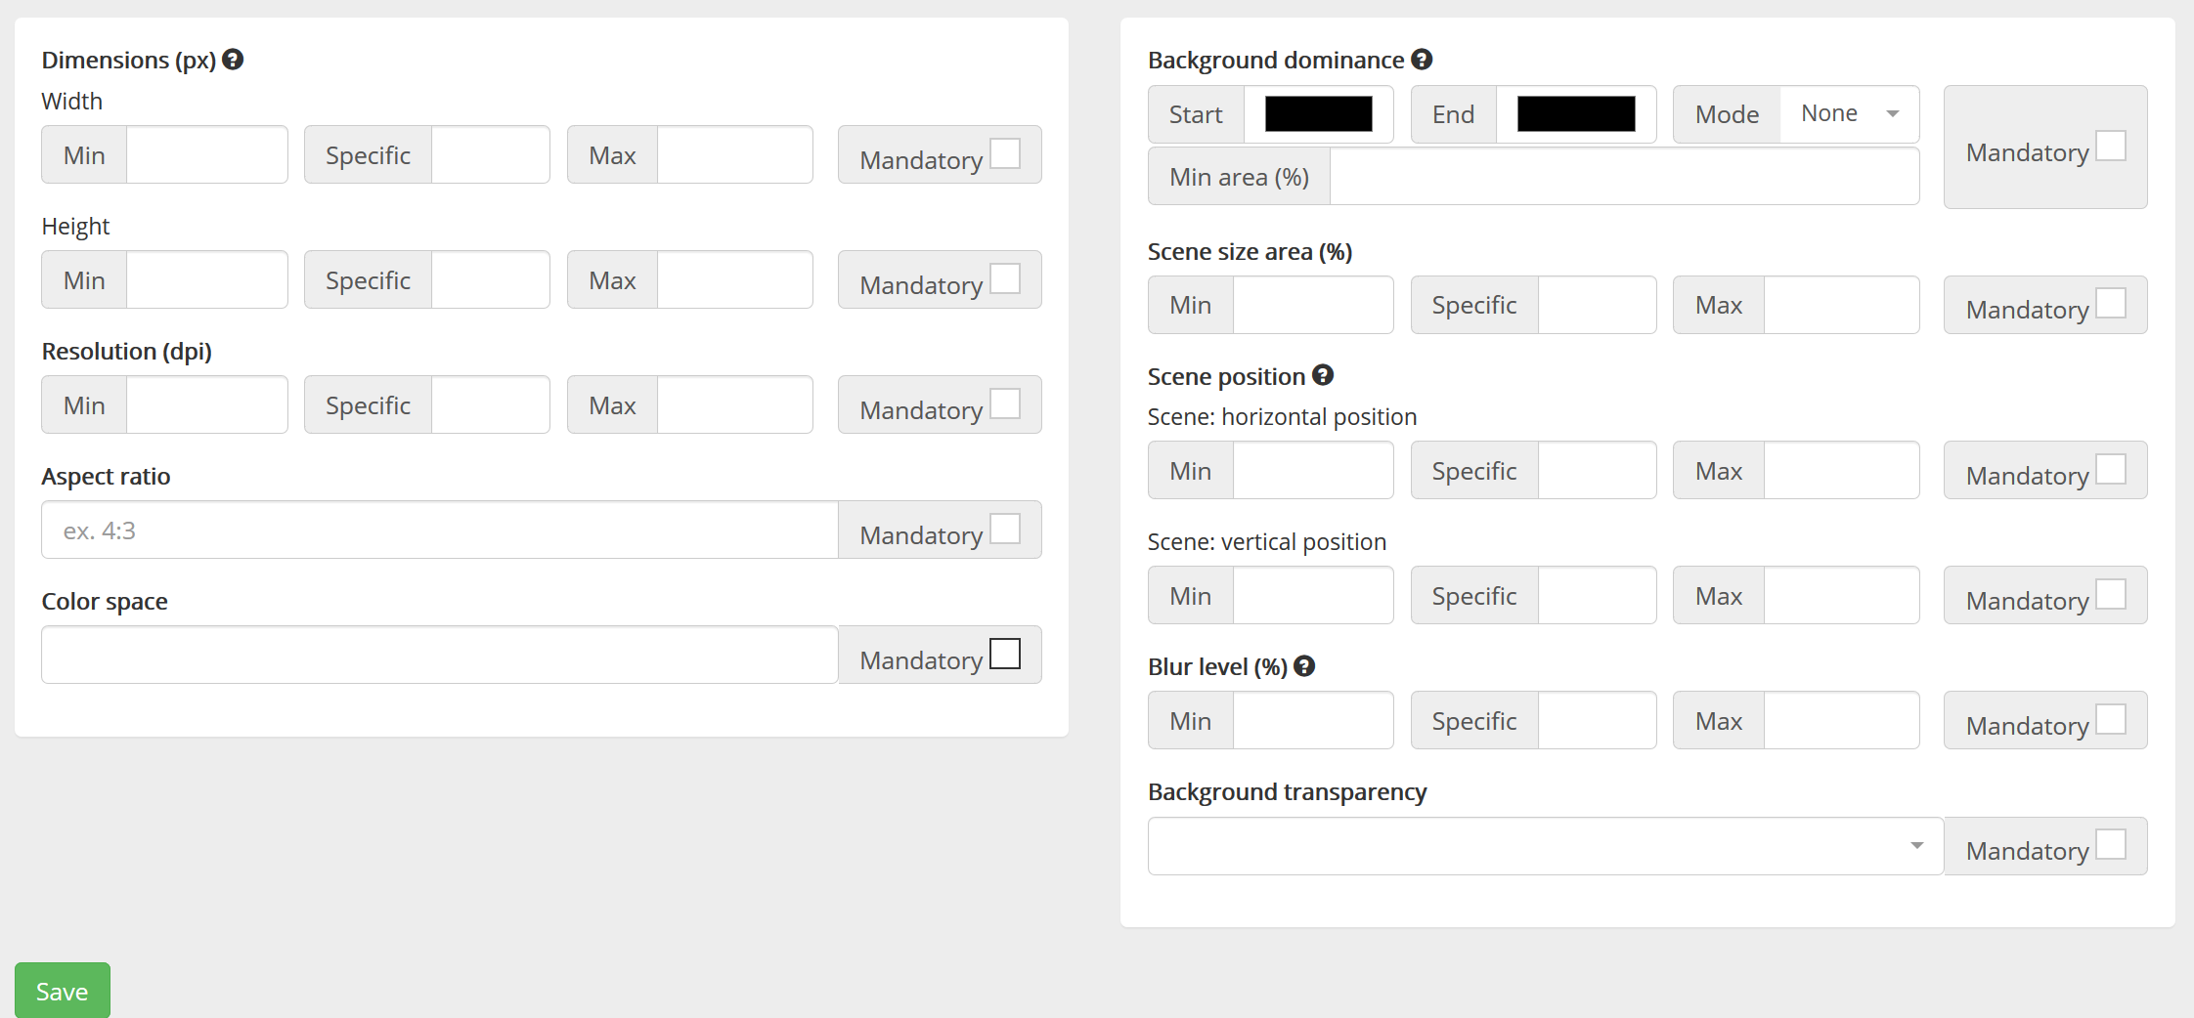The height and width of the screenshot is (1018, 2194).
Task: Click the Blur level help icon
Action: pos(1304,666)
